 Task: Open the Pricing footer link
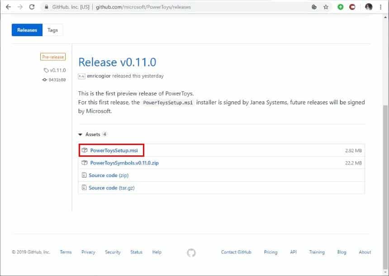click(x=270, y=252)
